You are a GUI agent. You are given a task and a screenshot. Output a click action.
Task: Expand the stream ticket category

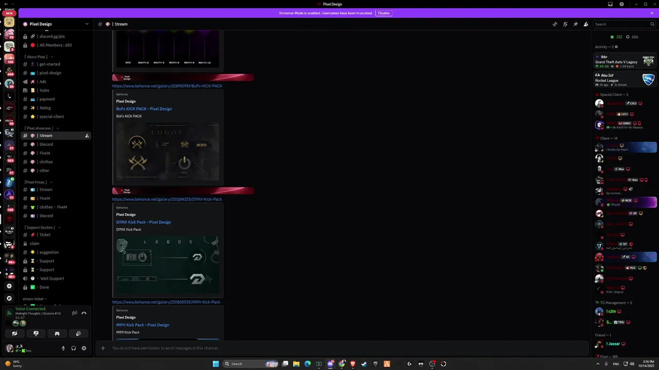(34, 299)
